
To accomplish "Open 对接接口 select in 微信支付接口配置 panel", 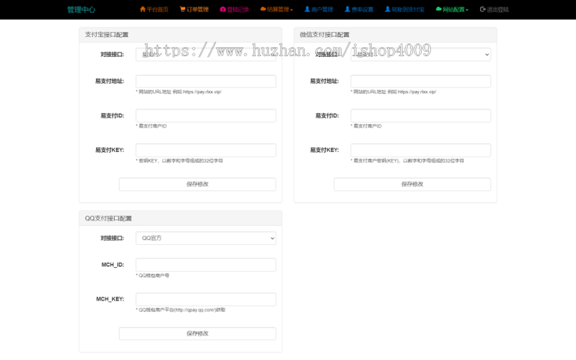I will tap(420, 55).
